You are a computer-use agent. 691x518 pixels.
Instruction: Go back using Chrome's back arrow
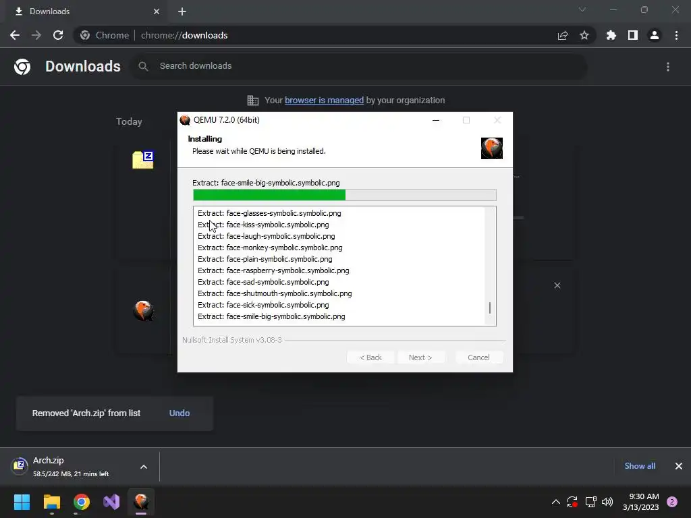coord(15,35)
